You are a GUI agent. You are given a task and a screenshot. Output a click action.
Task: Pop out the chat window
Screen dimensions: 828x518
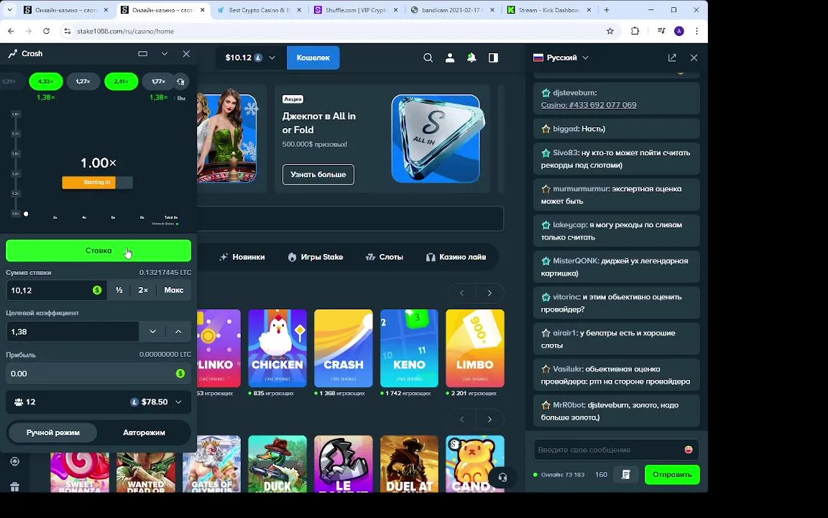click(672, 58)
